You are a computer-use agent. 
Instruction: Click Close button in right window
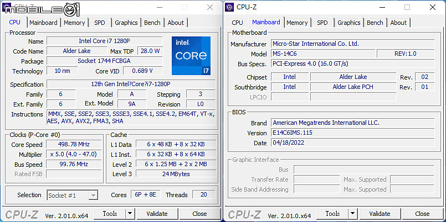[x=422, y=214]
